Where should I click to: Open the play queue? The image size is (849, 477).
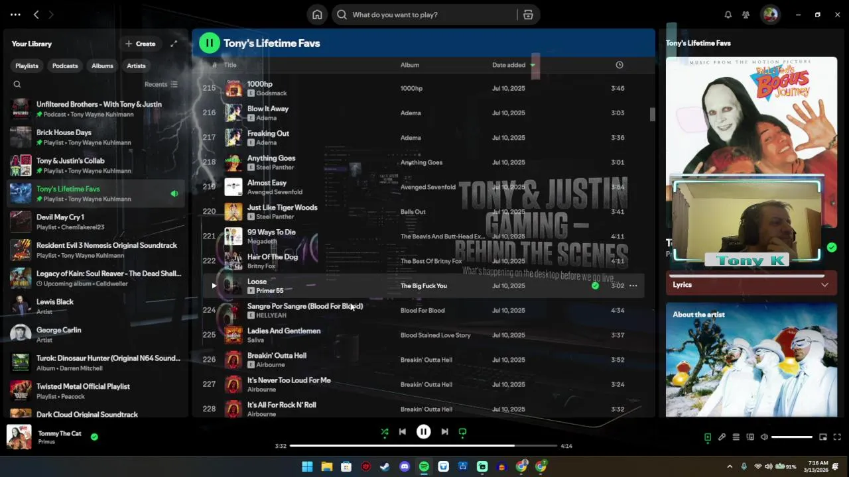click(736, 437)
